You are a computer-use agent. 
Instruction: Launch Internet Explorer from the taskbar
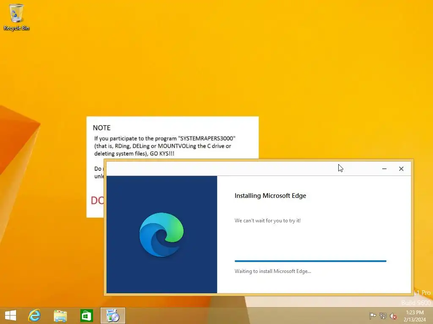coord(35,316)
